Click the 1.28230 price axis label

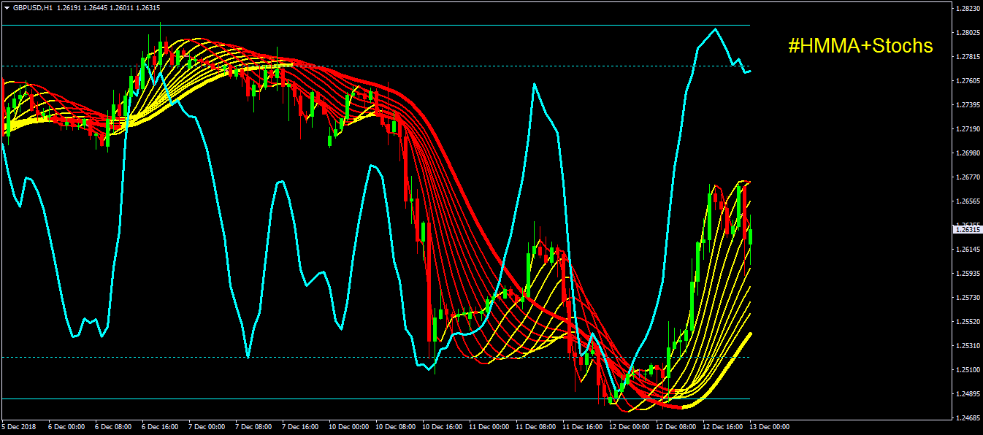point(968,9)
